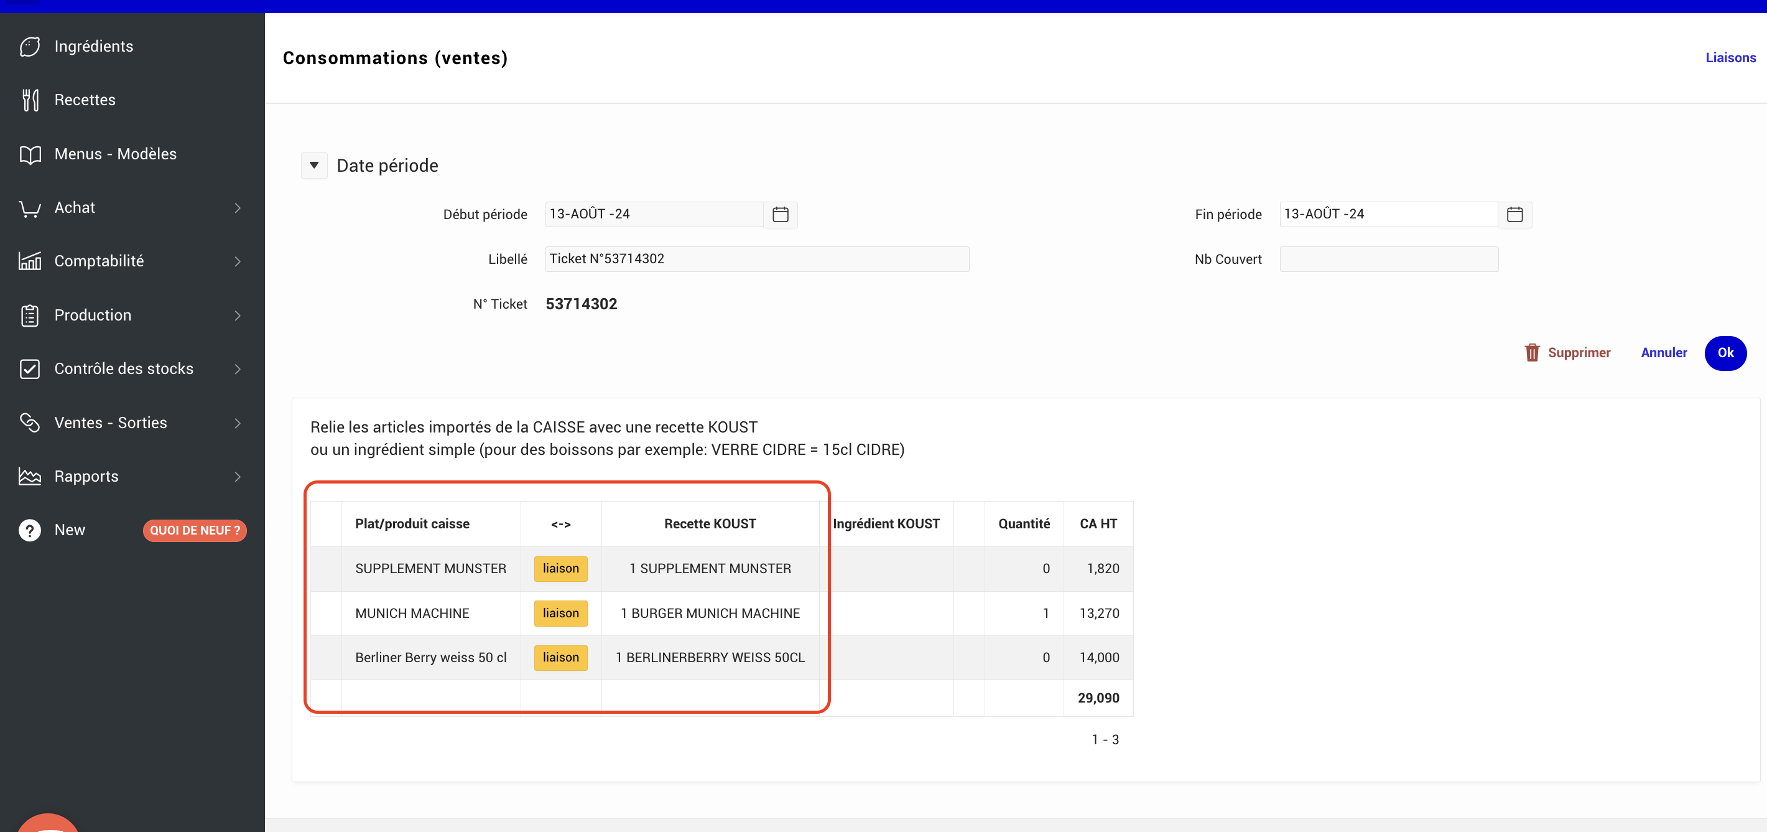Open the Début période calendar picker

point(781,215)
